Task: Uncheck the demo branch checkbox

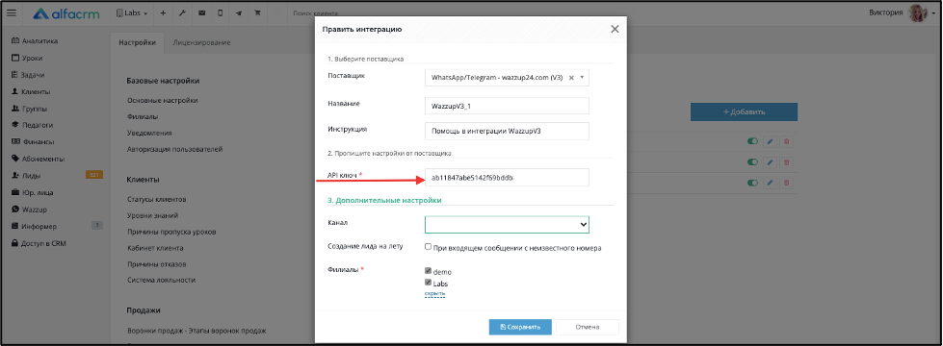Action: coord(428,271)
